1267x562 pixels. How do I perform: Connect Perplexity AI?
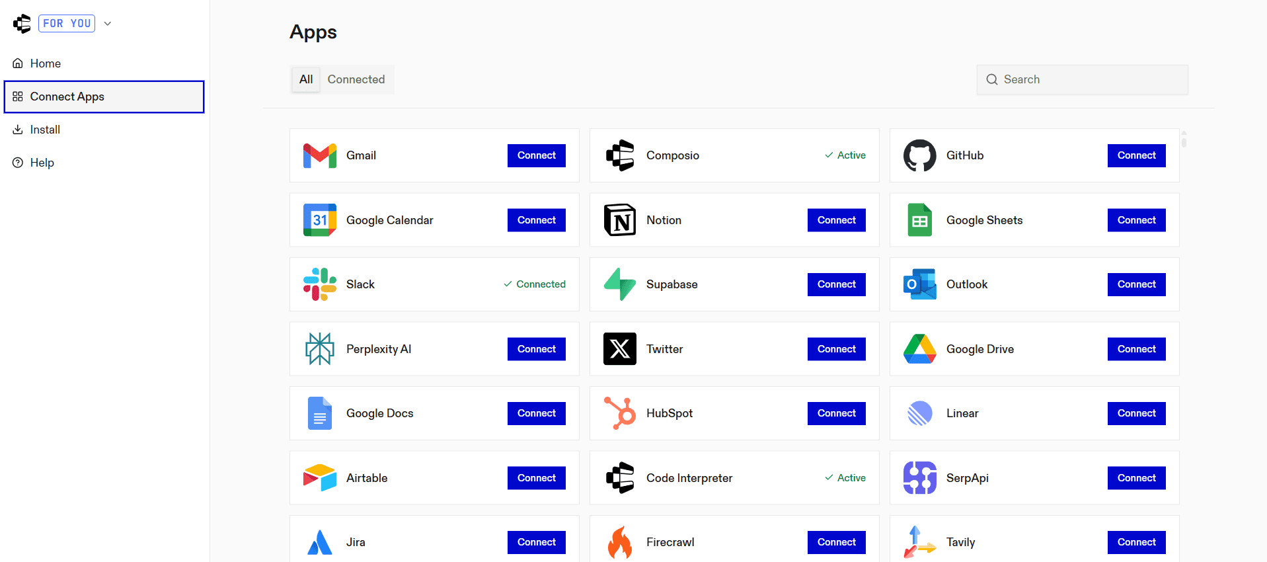point(537,349)
